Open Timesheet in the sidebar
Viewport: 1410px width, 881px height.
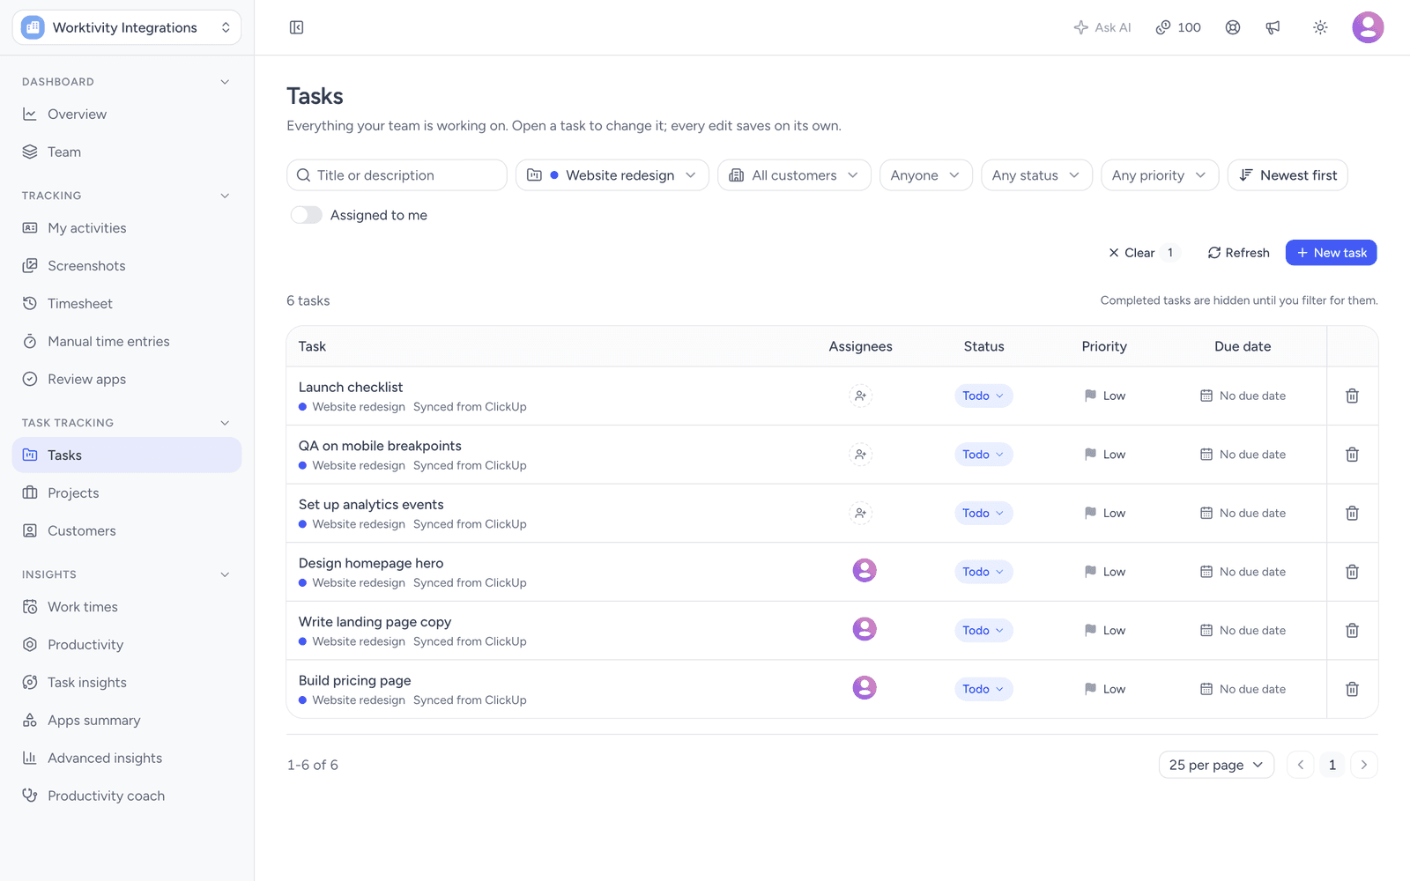(127, 304)
